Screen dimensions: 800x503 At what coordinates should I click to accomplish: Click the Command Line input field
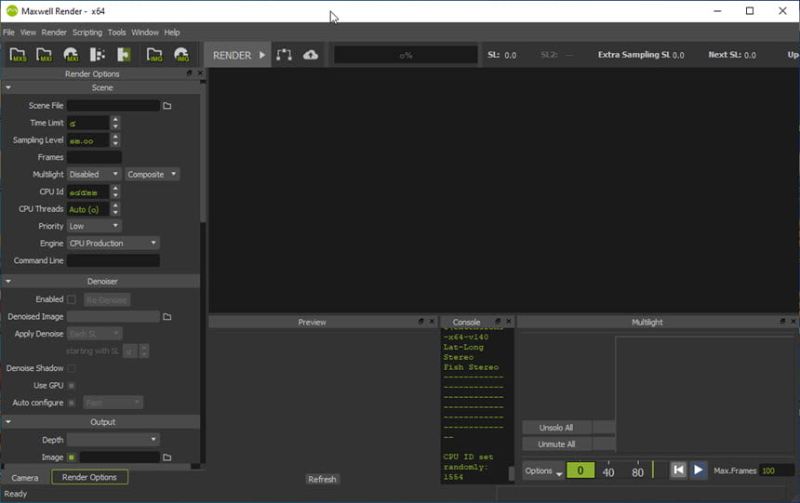[x=113, y=260]
